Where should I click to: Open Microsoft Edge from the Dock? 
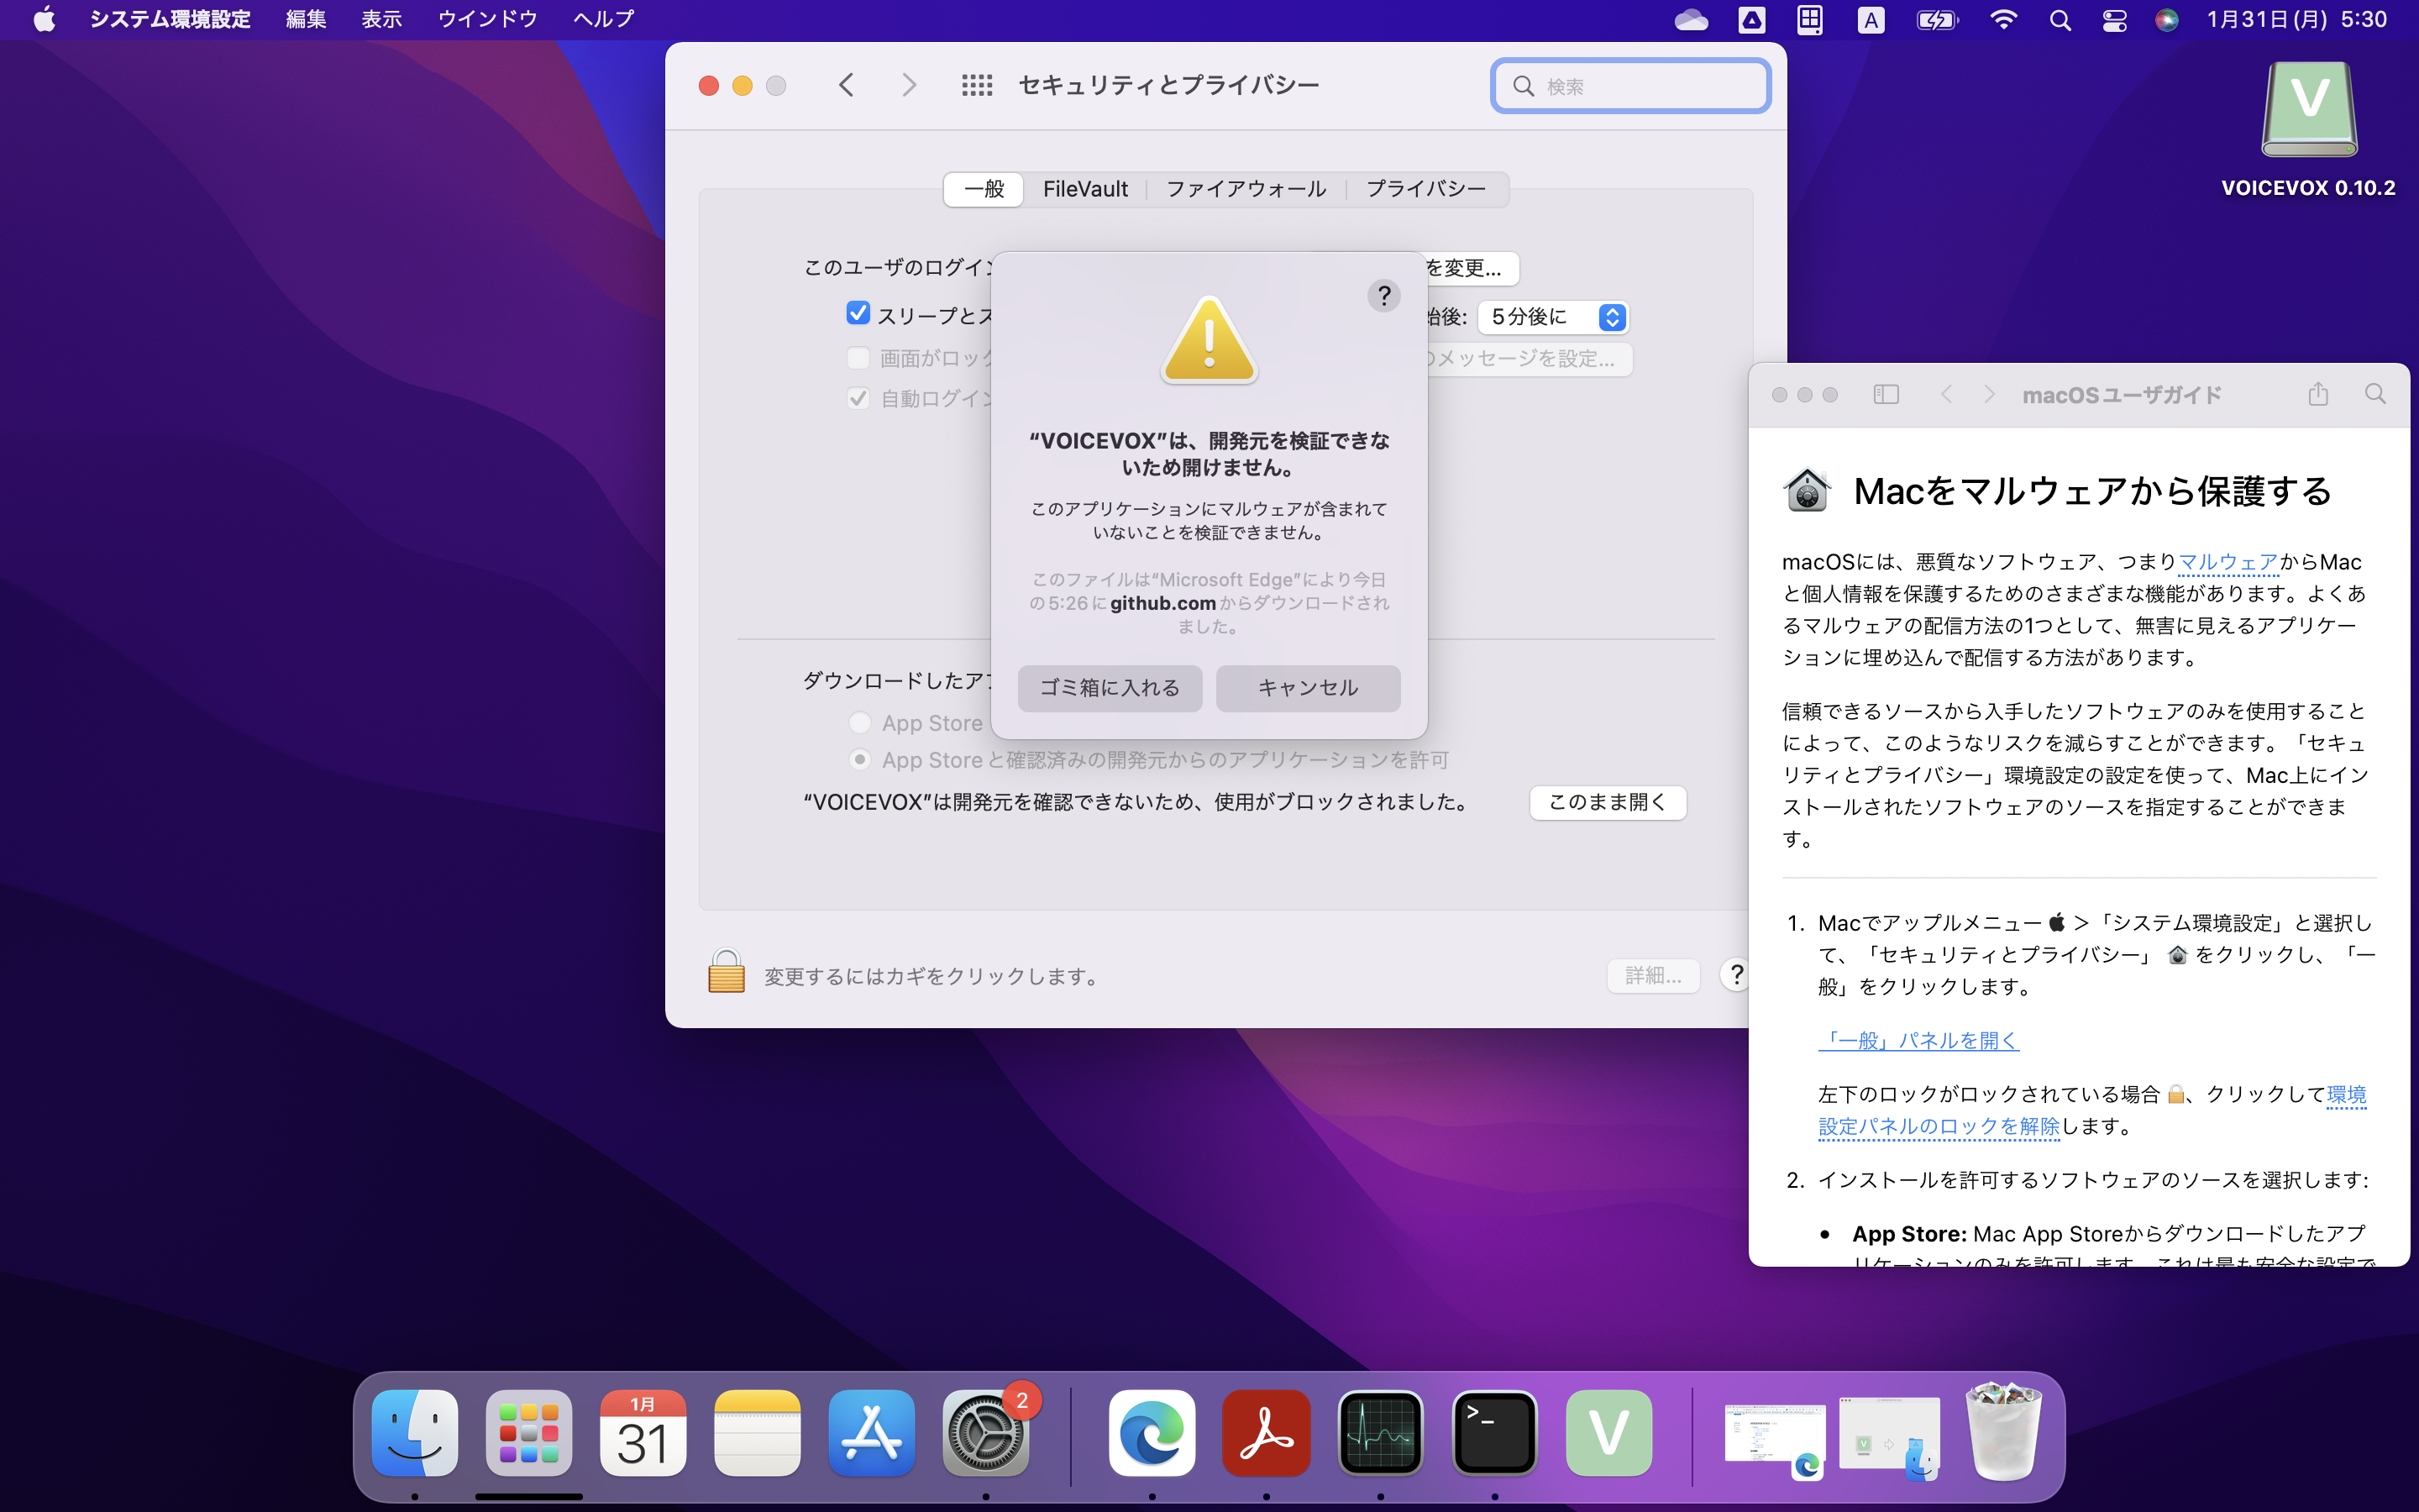pyautogui.click(x=1151, y=1434)
